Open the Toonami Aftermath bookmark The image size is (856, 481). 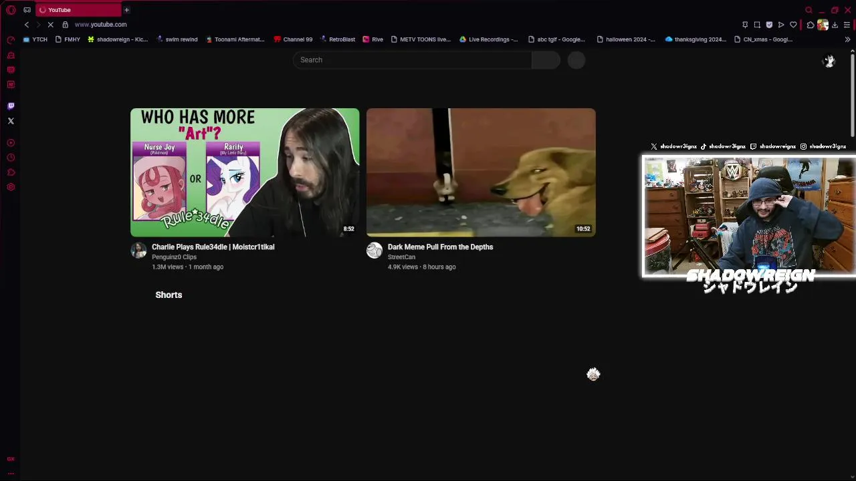coord(235,39)
